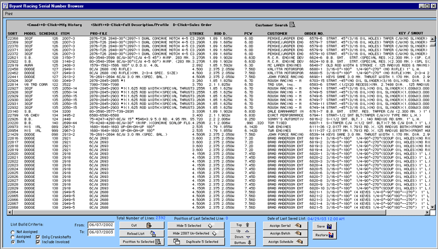This screenshot has width=438, height=249.
Task: Open the Print menu
Action: pos(9,12)
